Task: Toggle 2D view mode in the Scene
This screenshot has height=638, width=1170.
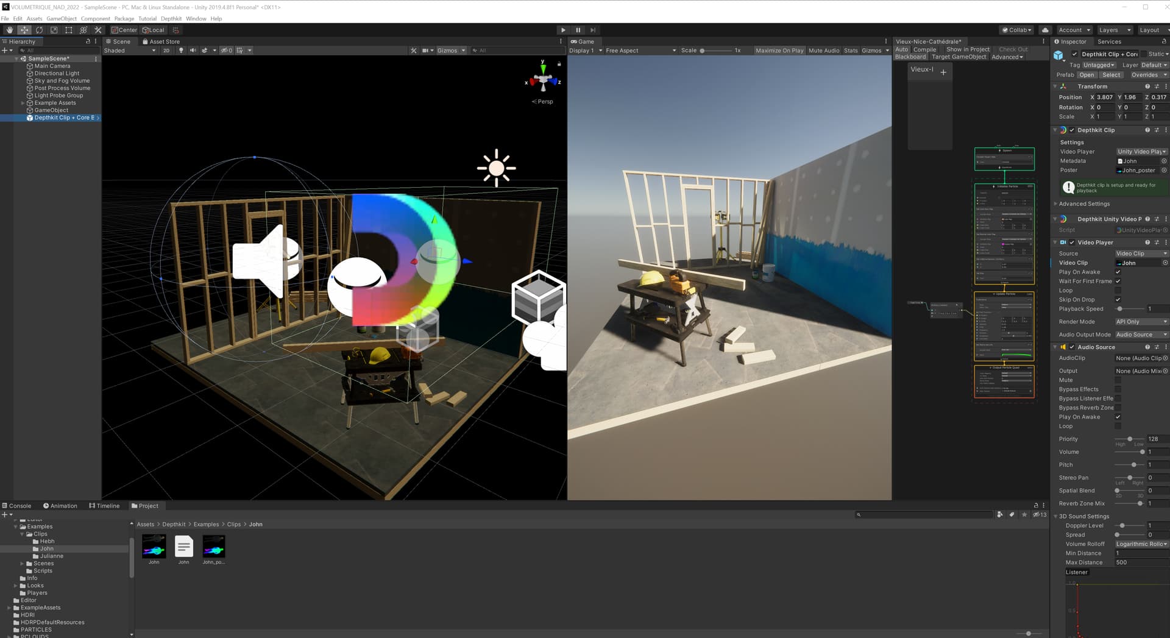Action: [166, 51]
